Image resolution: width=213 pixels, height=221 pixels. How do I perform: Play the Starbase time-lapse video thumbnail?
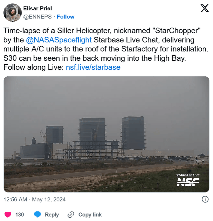[106, 134]
